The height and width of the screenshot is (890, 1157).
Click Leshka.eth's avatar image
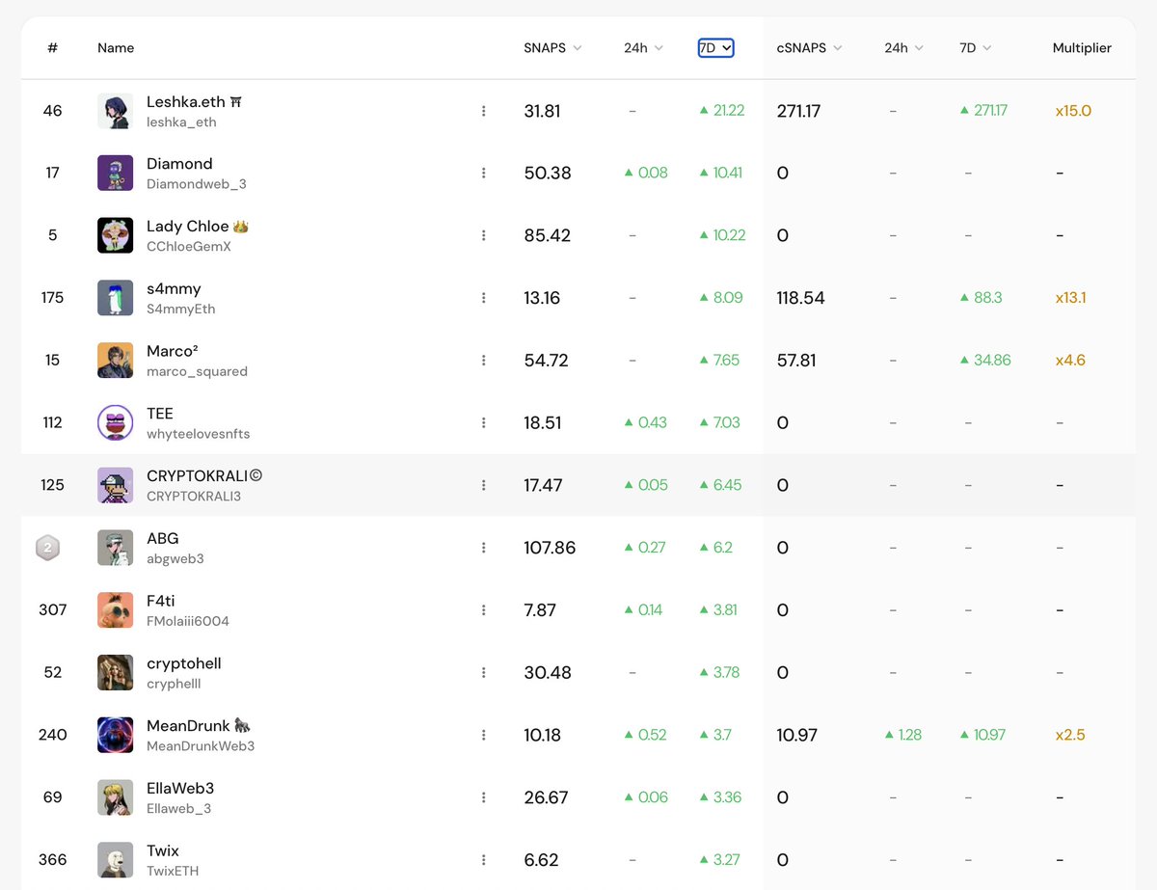pos(116,111)
